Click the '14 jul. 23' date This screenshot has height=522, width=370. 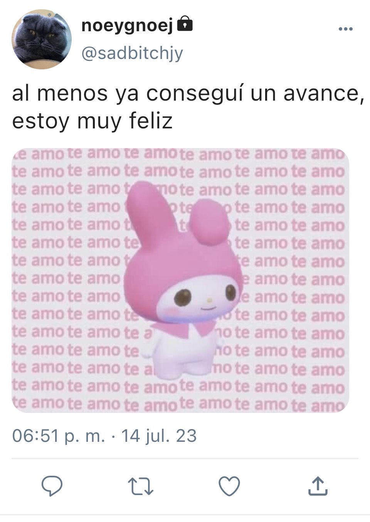tap(159, 436)
